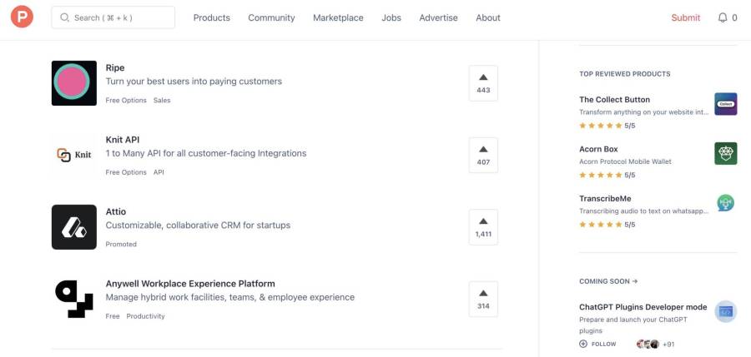Open the Community menu

[271, 17]
